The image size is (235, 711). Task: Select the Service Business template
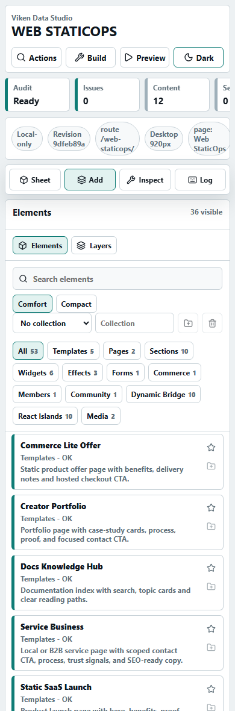click(117, 643)
